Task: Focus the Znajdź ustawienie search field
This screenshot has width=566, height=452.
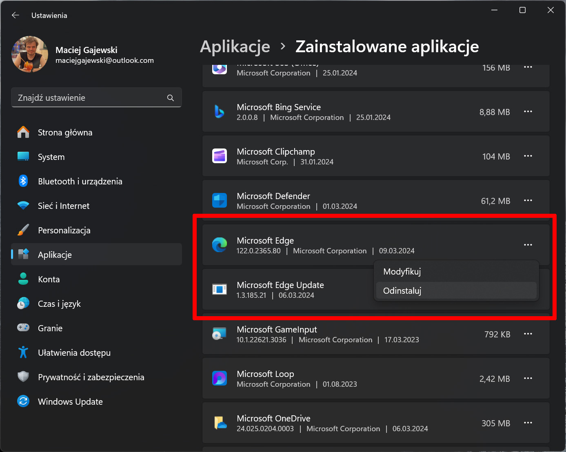Action: (96, 97)
